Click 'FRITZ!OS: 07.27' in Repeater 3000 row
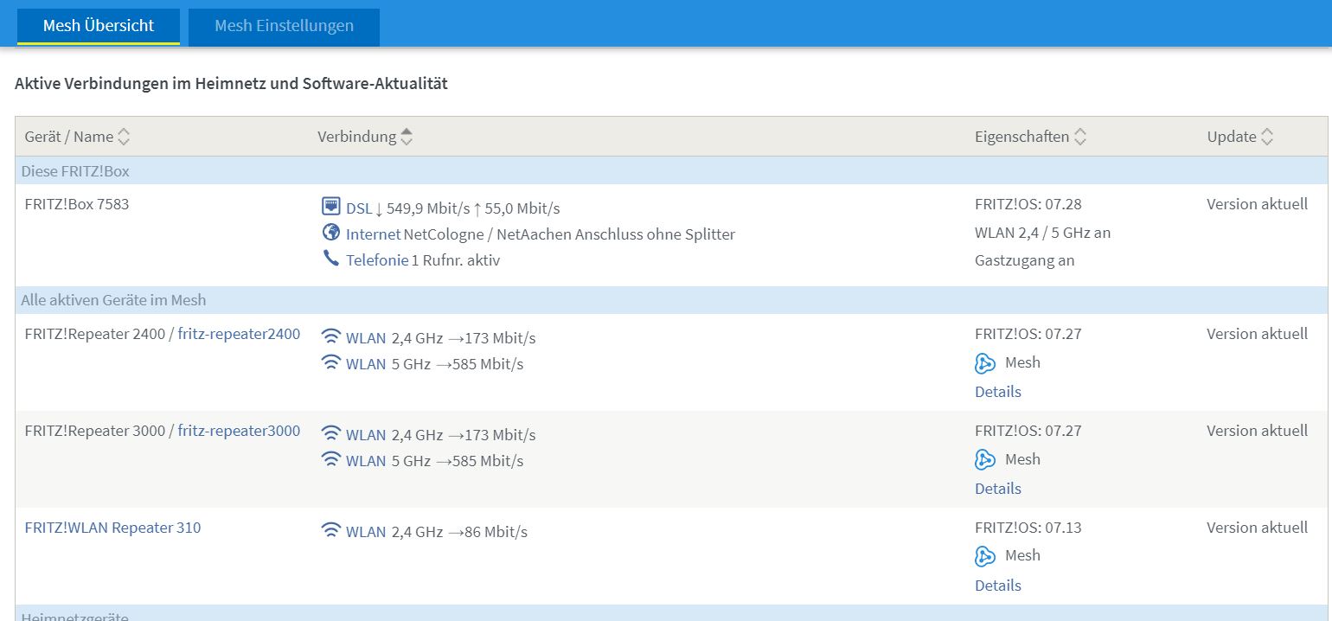The width and height of the screenshot is (1332, 621). 1028,431
